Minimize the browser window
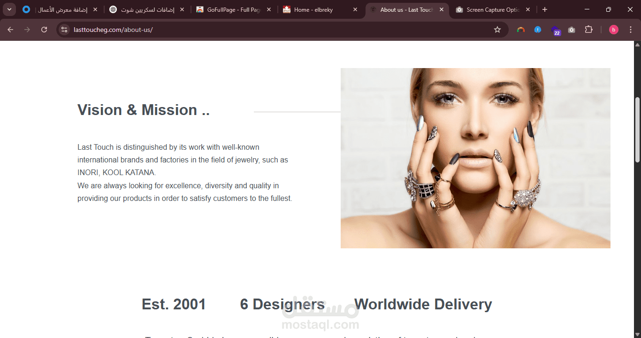The height and width of the screenshot is (338, 641). click(587, 9)
